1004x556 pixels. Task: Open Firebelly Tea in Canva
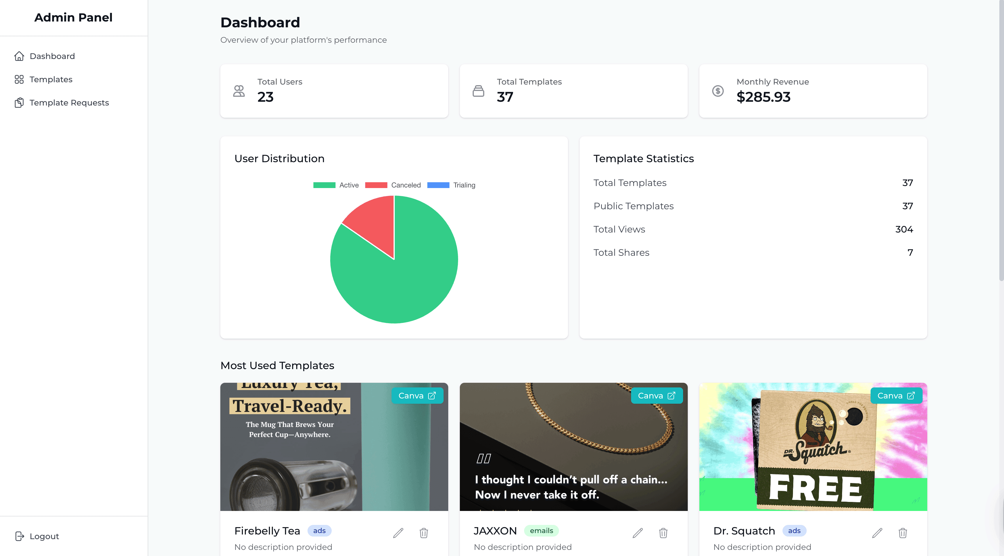[417, 396]
